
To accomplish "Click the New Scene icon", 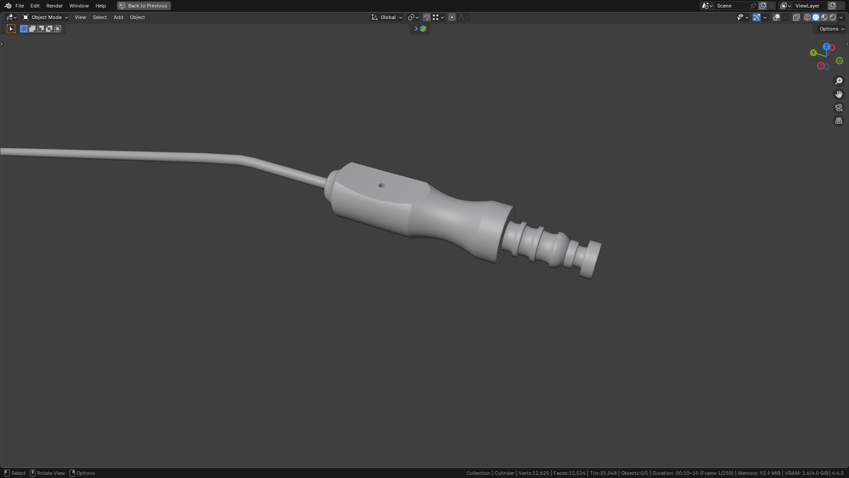I will point(763,6).
